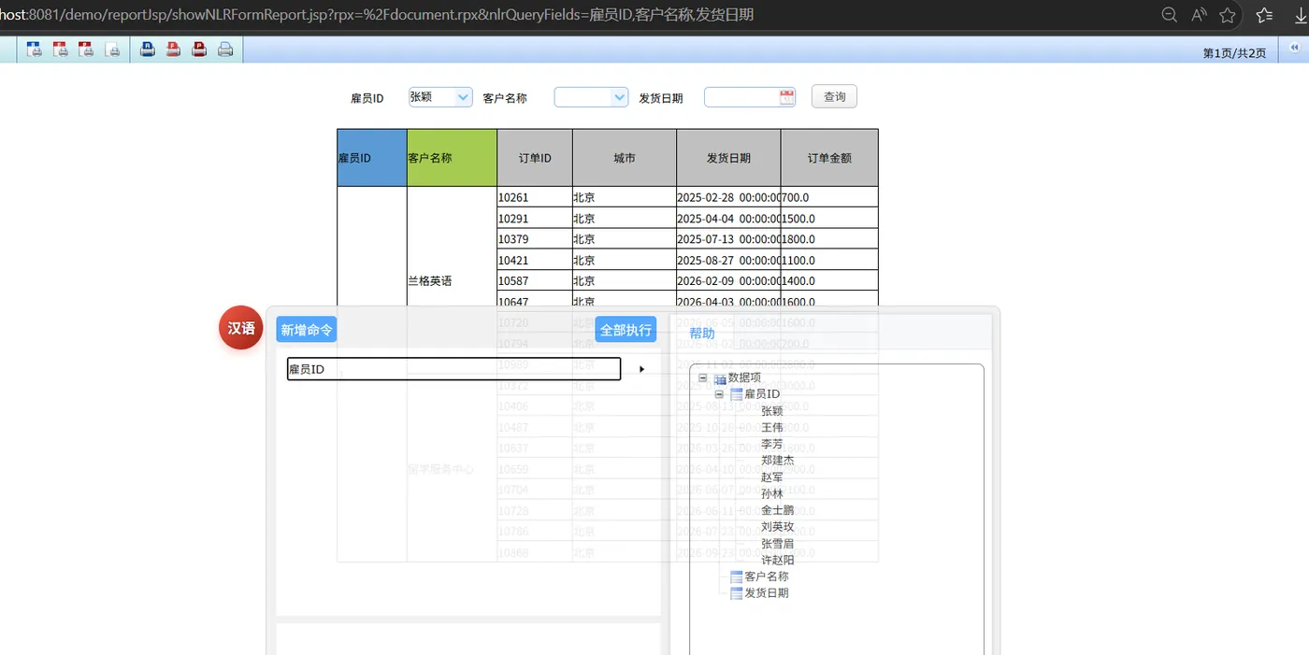This screenshot has width=1309, height=655.
Task: Click the browser favorites star icon
Action: click(x=1228, y=15)
